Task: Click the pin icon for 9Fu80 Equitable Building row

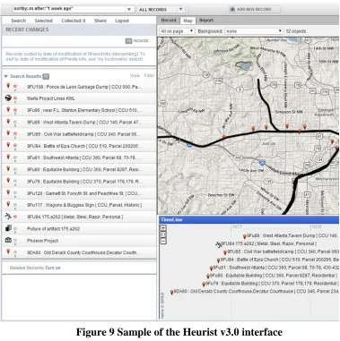Action: coord(8,169)
